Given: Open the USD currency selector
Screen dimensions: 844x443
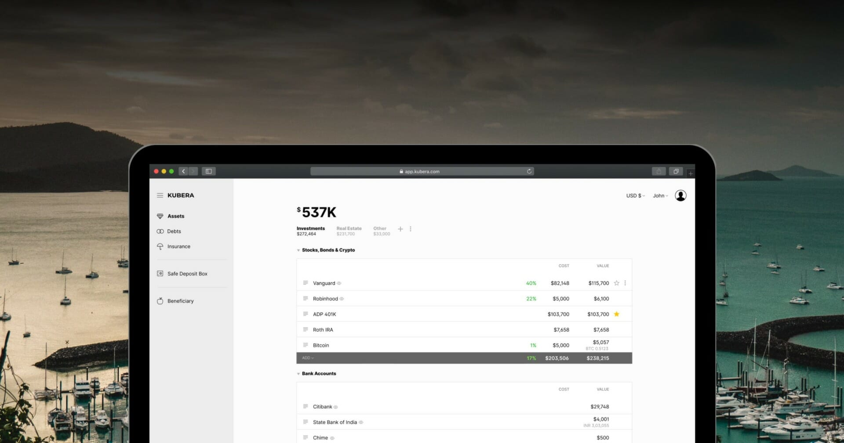Looking at the screenshot, I should point(635,196).
